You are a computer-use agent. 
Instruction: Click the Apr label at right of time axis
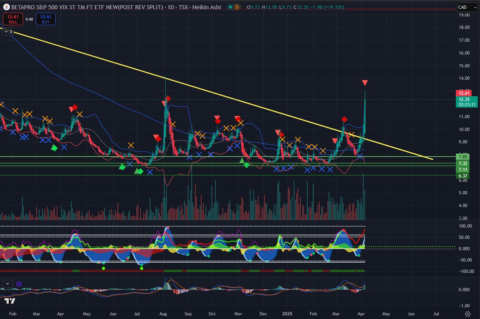tap(362, 314)
